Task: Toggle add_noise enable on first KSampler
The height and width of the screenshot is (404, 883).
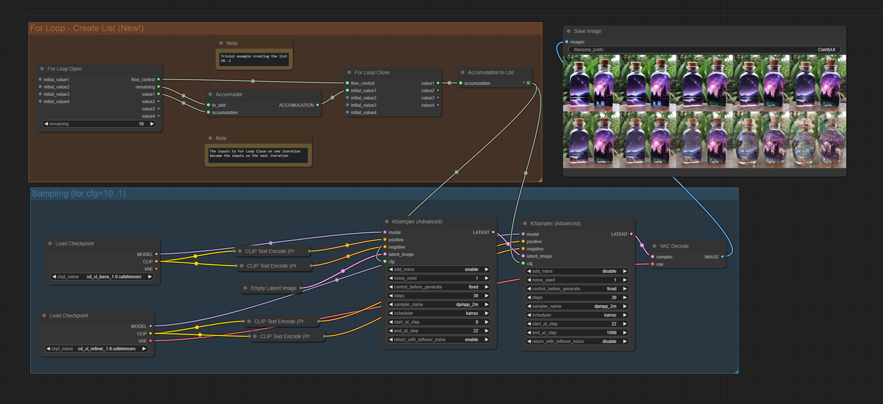Action: (438, 269)
